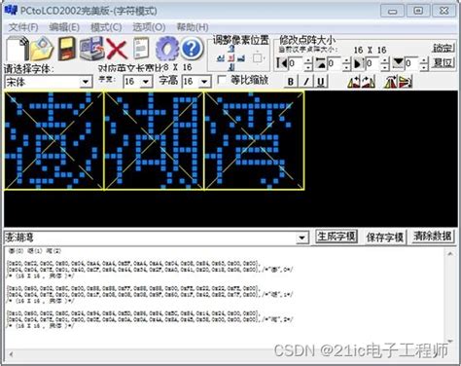
Task: Click the 保存字模 button
Action: [385, 238]
